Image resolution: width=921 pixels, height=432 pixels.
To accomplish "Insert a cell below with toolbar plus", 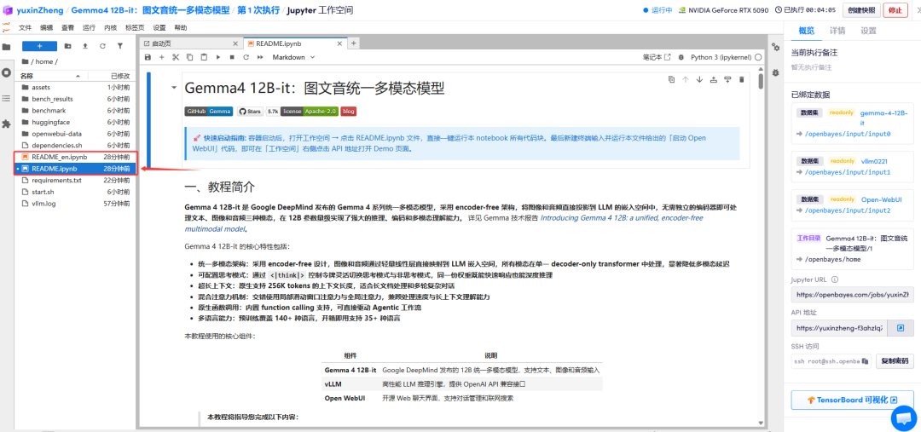I will [161, 57].
